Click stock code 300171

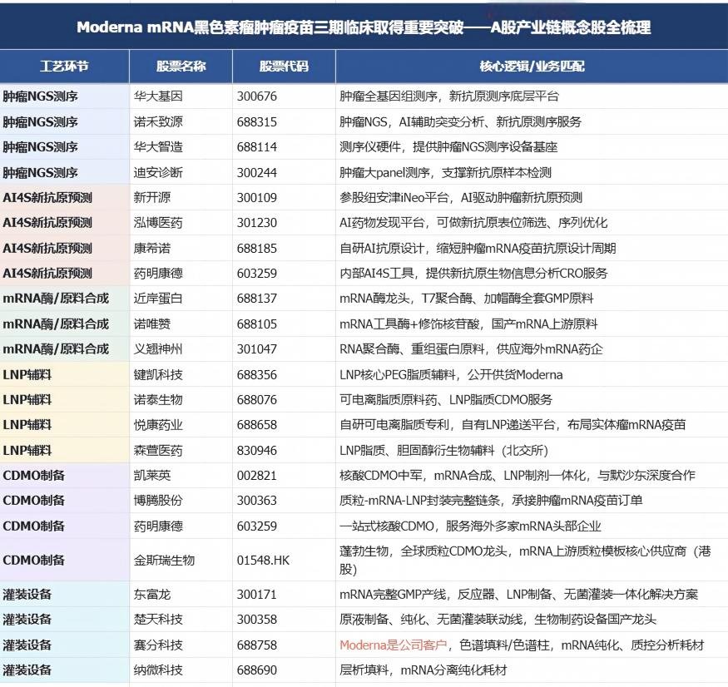(x=257, y=594)
